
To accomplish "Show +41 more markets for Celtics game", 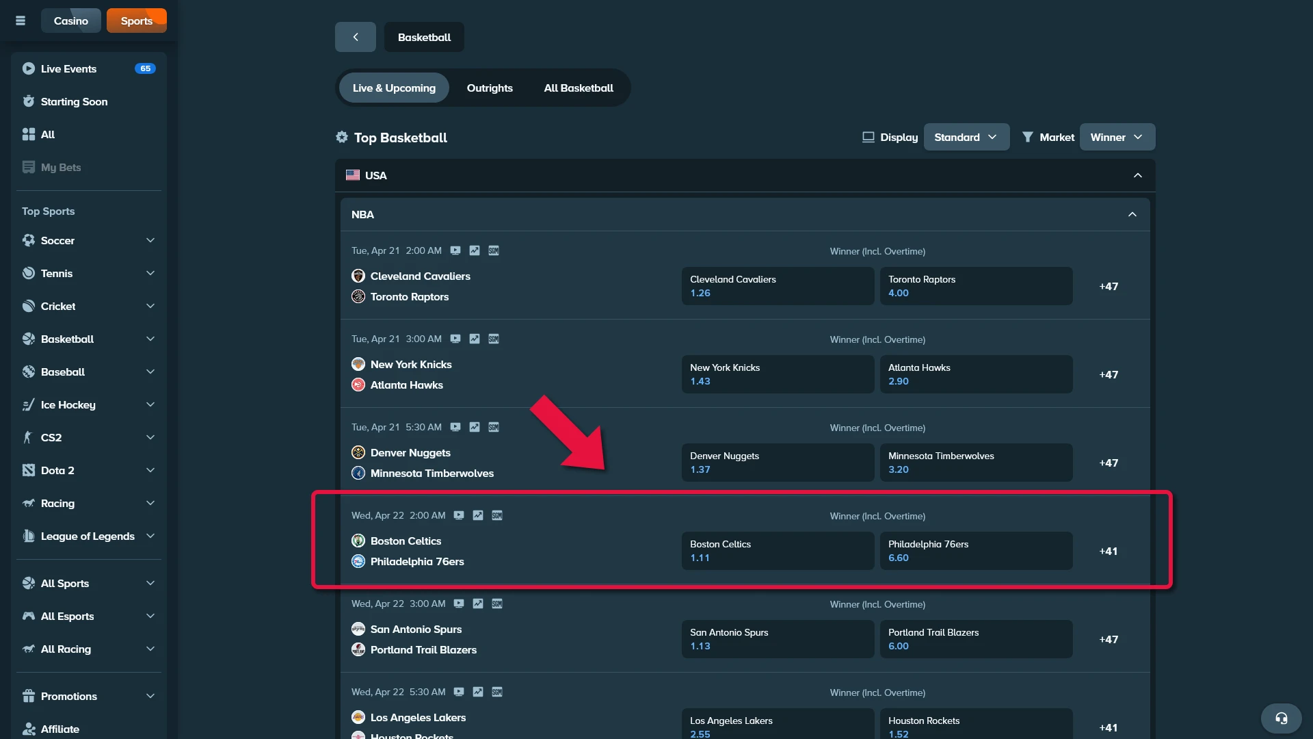I will 1109,551.
